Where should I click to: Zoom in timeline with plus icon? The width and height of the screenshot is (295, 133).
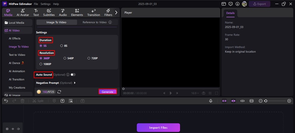pyautogui.click(x=289, y=101)
